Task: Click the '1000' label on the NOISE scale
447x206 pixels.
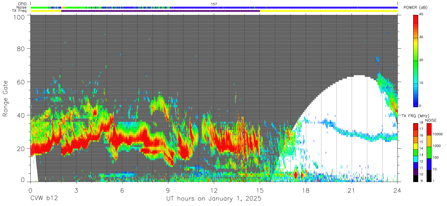Action: click(x=436, y=146)
